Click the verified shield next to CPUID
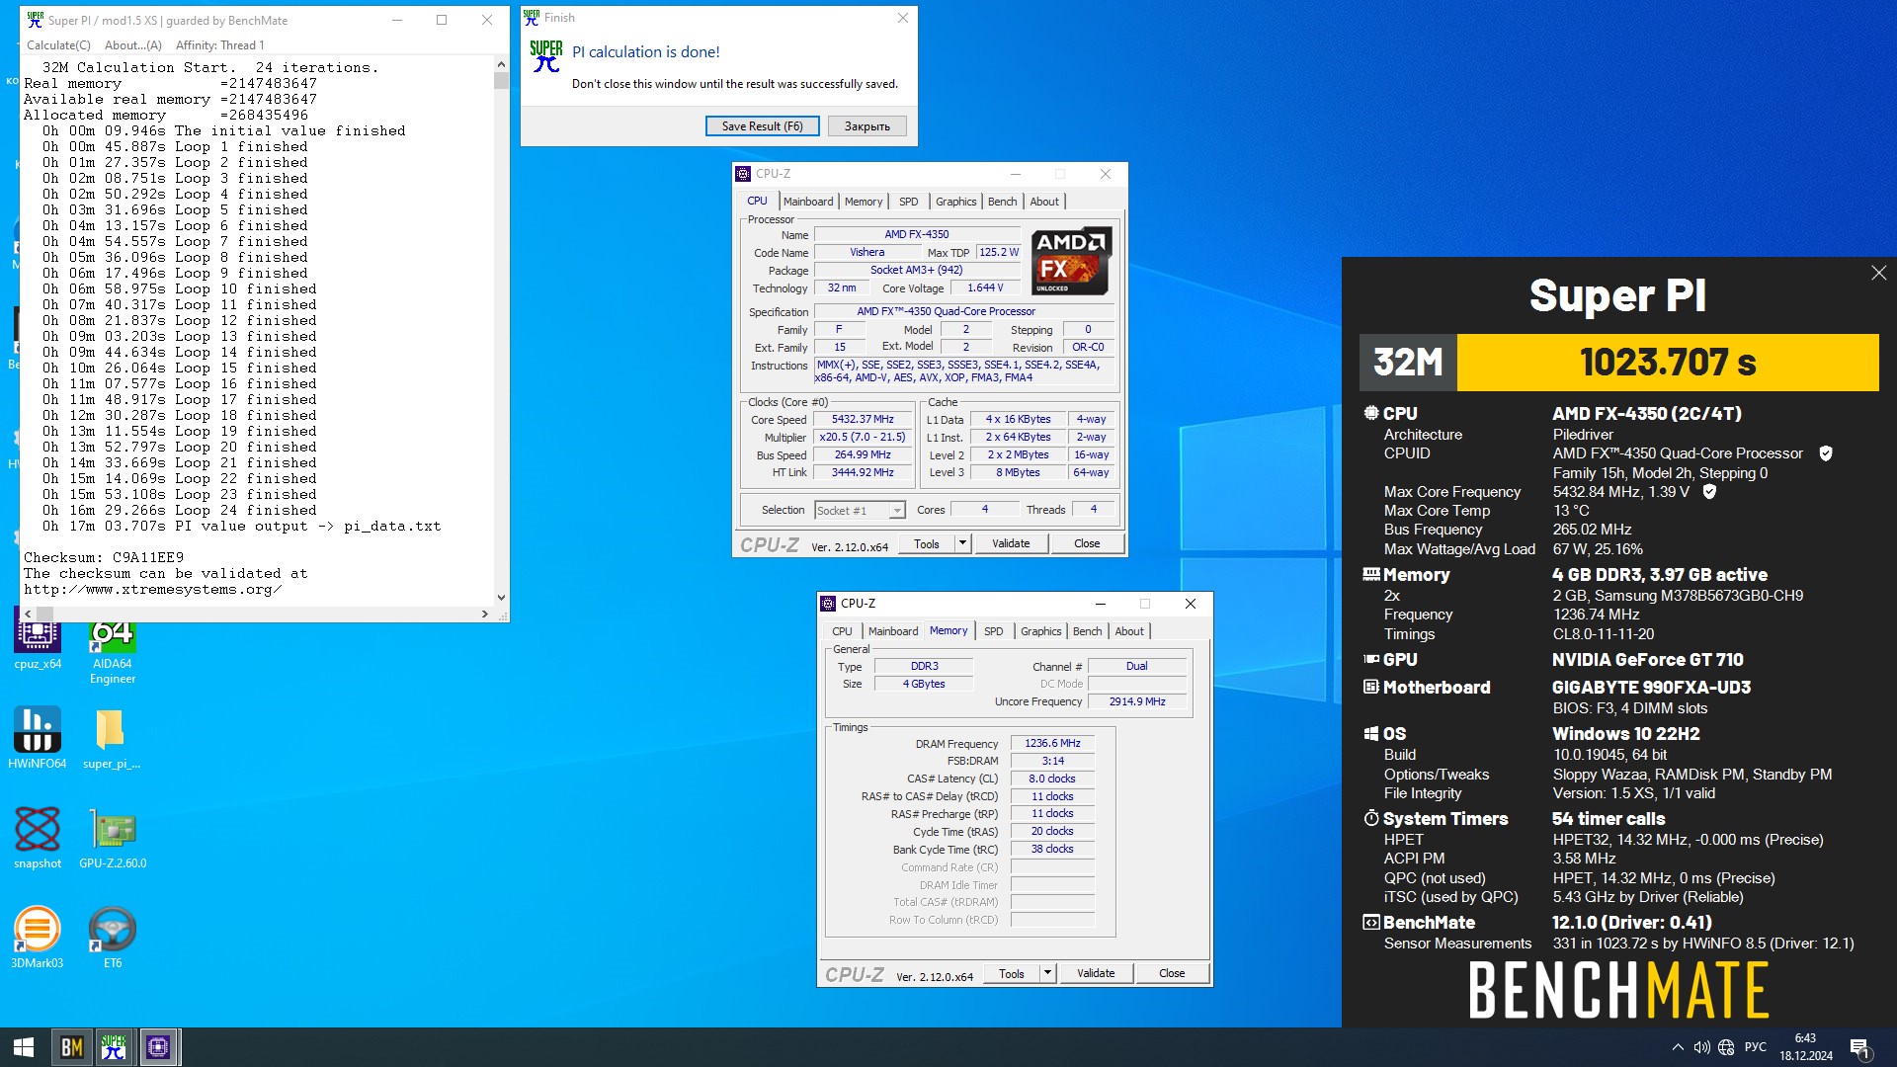The image size is (1897, 1067). click(x=1826, y=453)
